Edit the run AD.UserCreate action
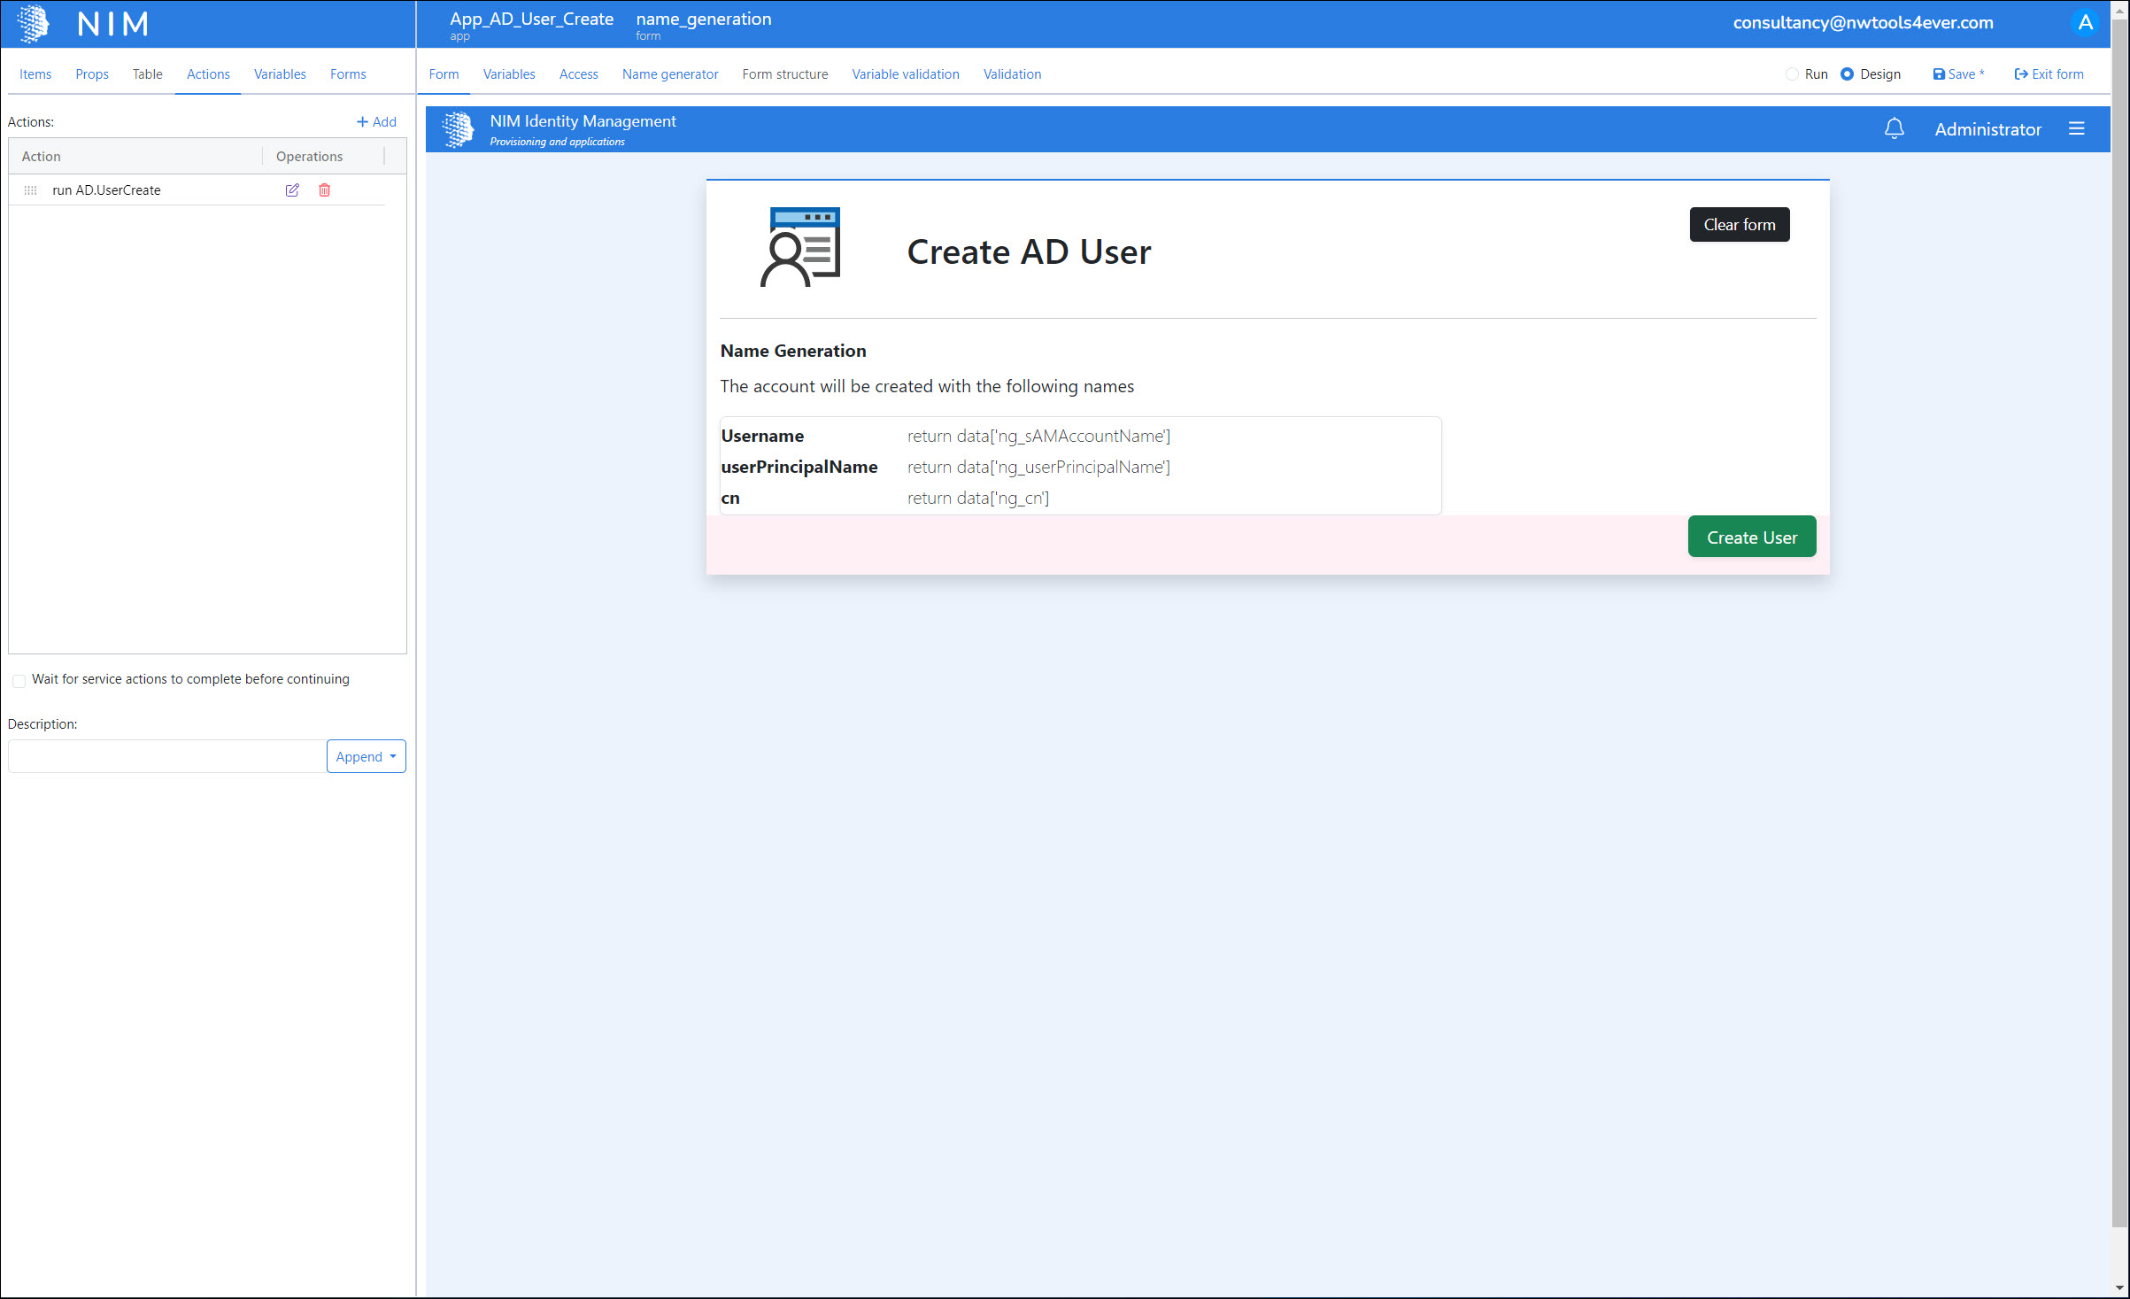 (x=292, y=189)
